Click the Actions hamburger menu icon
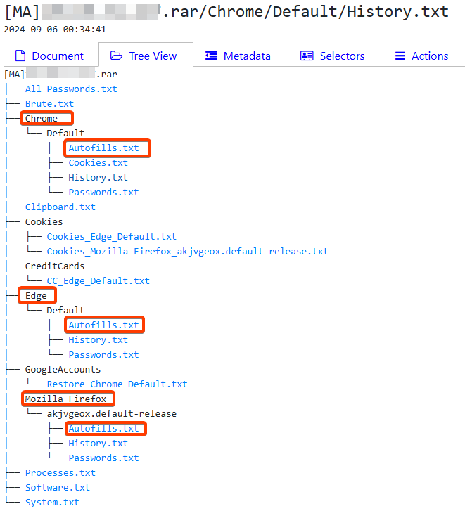Image resolution: width=465 pixels, height=511 pixels. pyautogui.click(x=400, y=56)
